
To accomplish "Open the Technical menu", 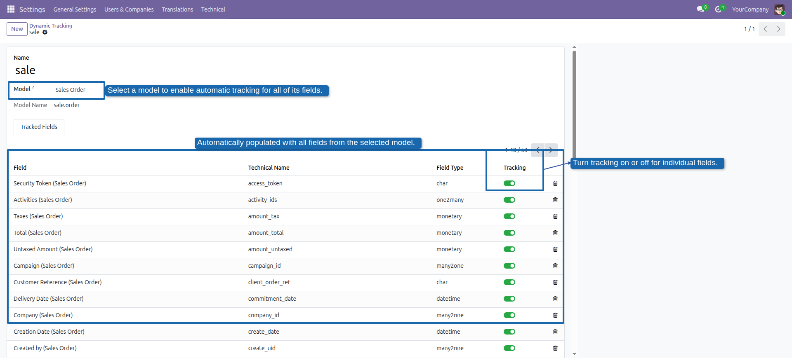I will pos(213,9).
